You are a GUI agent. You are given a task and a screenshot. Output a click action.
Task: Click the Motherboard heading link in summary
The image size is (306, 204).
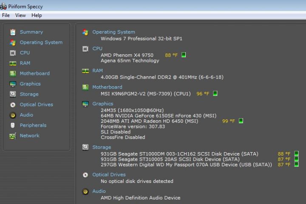(x=107, y=87)
